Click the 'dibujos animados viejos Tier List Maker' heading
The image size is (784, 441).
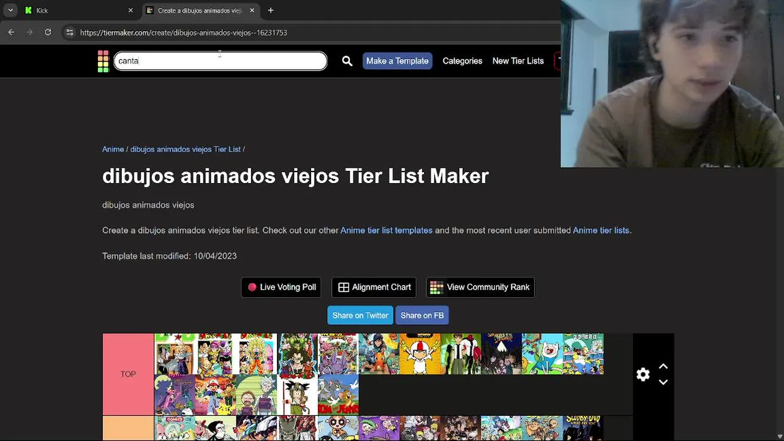(x=295, y=176)
